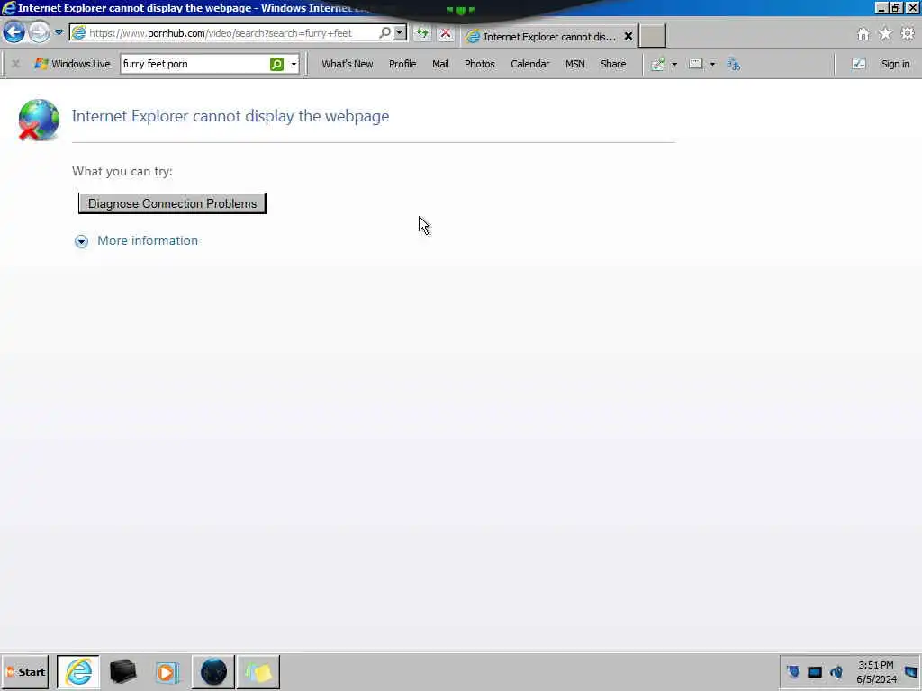Open MSN in the toolbar
The width and height of the screenshot is (922, 691).
point(575,64)
